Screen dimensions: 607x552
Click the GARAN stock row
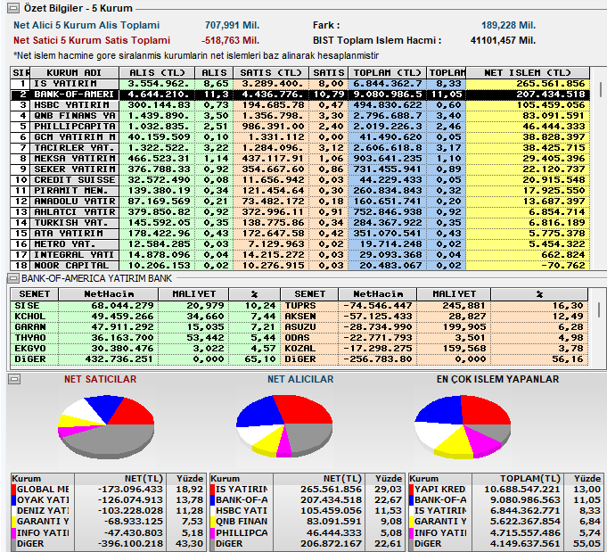pyautogui.click(x=145, y=327)
